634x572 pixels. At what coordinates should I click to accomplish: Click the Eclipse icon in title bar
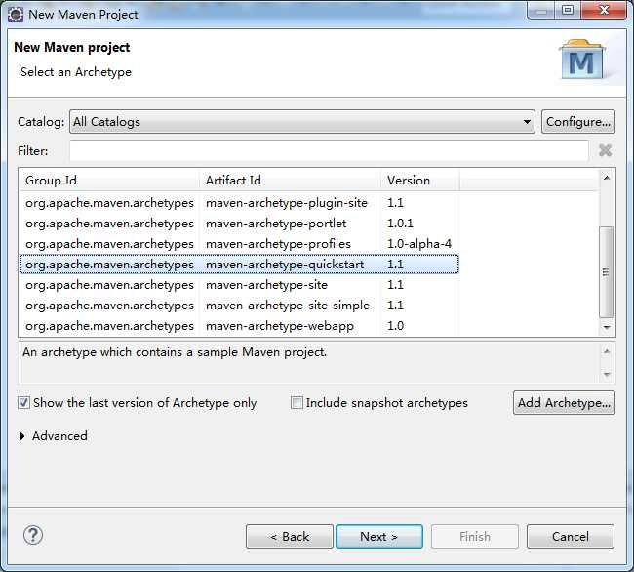[x=16, y=15]
